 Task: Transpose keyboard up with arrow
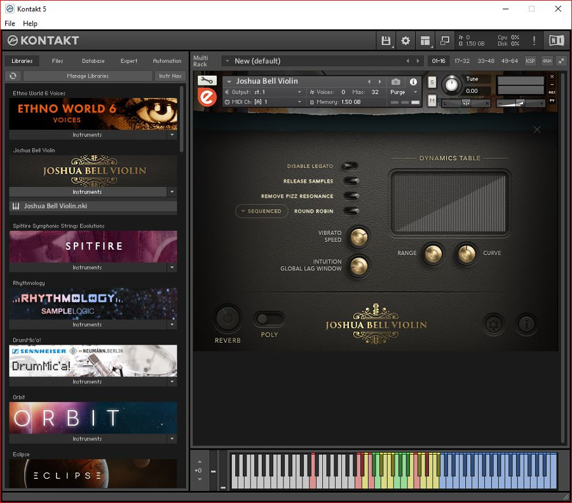click(x=200, y=462)
